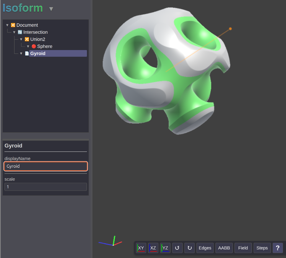Image resolution: width=286 pixels, height=258 pixels.
Task: Click the red Sphere node icon
Action: [34, 46]
